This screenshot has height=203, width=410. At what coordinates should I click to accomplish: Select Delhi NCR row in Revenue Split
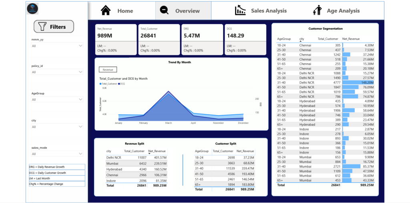(137, 157)
